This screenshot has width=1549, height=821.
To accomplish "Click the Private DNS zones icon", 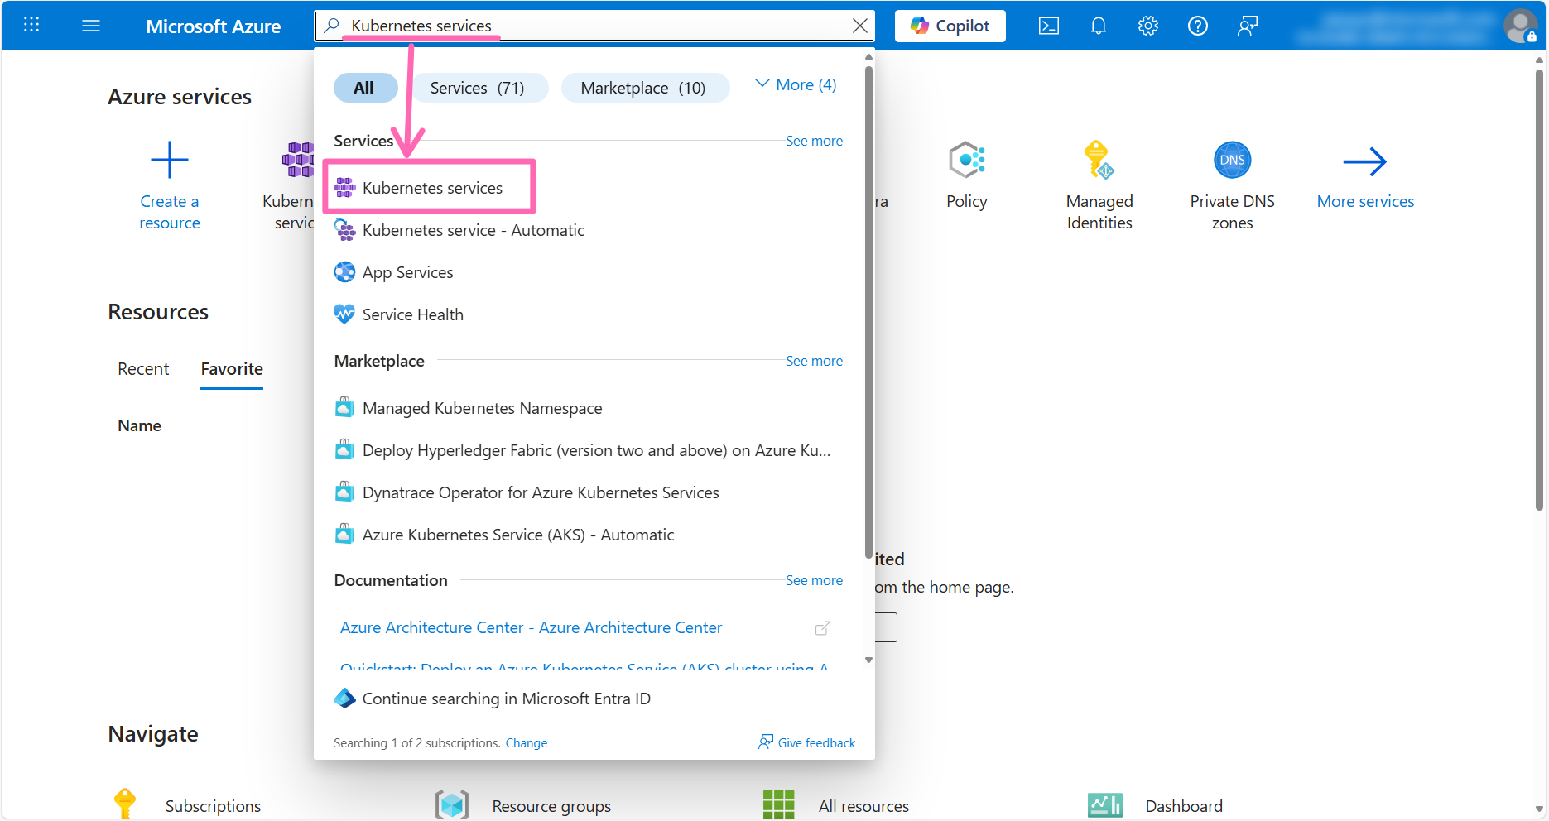I will (1232, 161).
